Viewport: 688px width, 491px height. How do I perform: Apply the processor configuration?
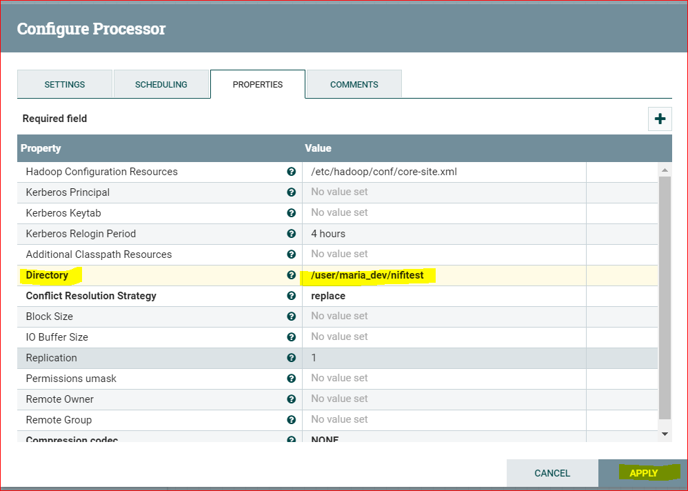[643, 473]
